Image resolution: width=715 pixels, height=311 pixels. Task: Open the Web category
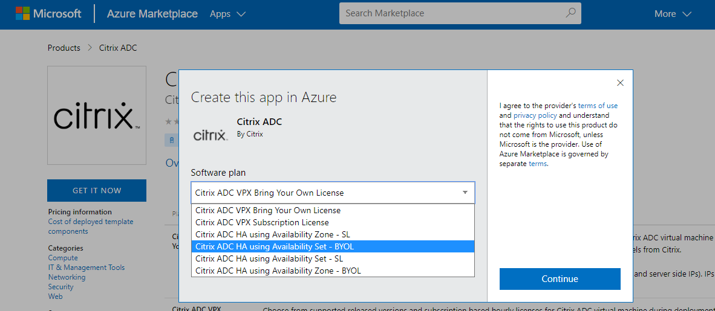55,296
